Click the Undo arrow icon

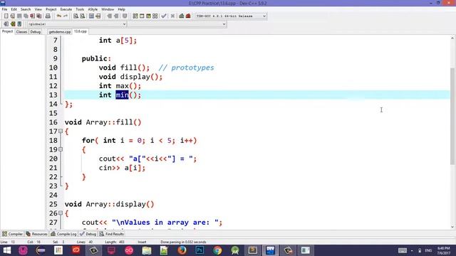[59, 16]
